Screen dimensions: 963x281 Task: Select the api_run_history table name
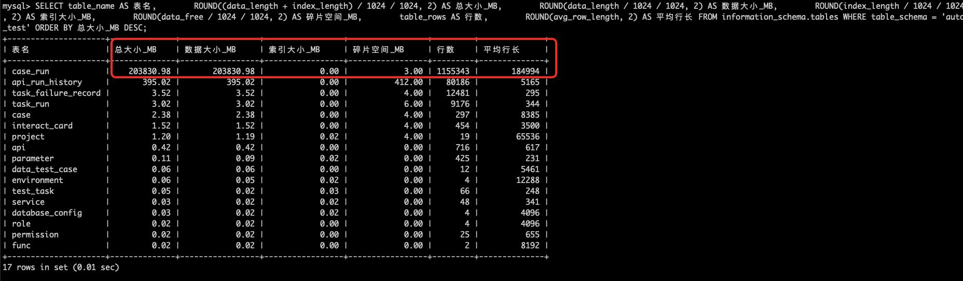pos(47,82)
